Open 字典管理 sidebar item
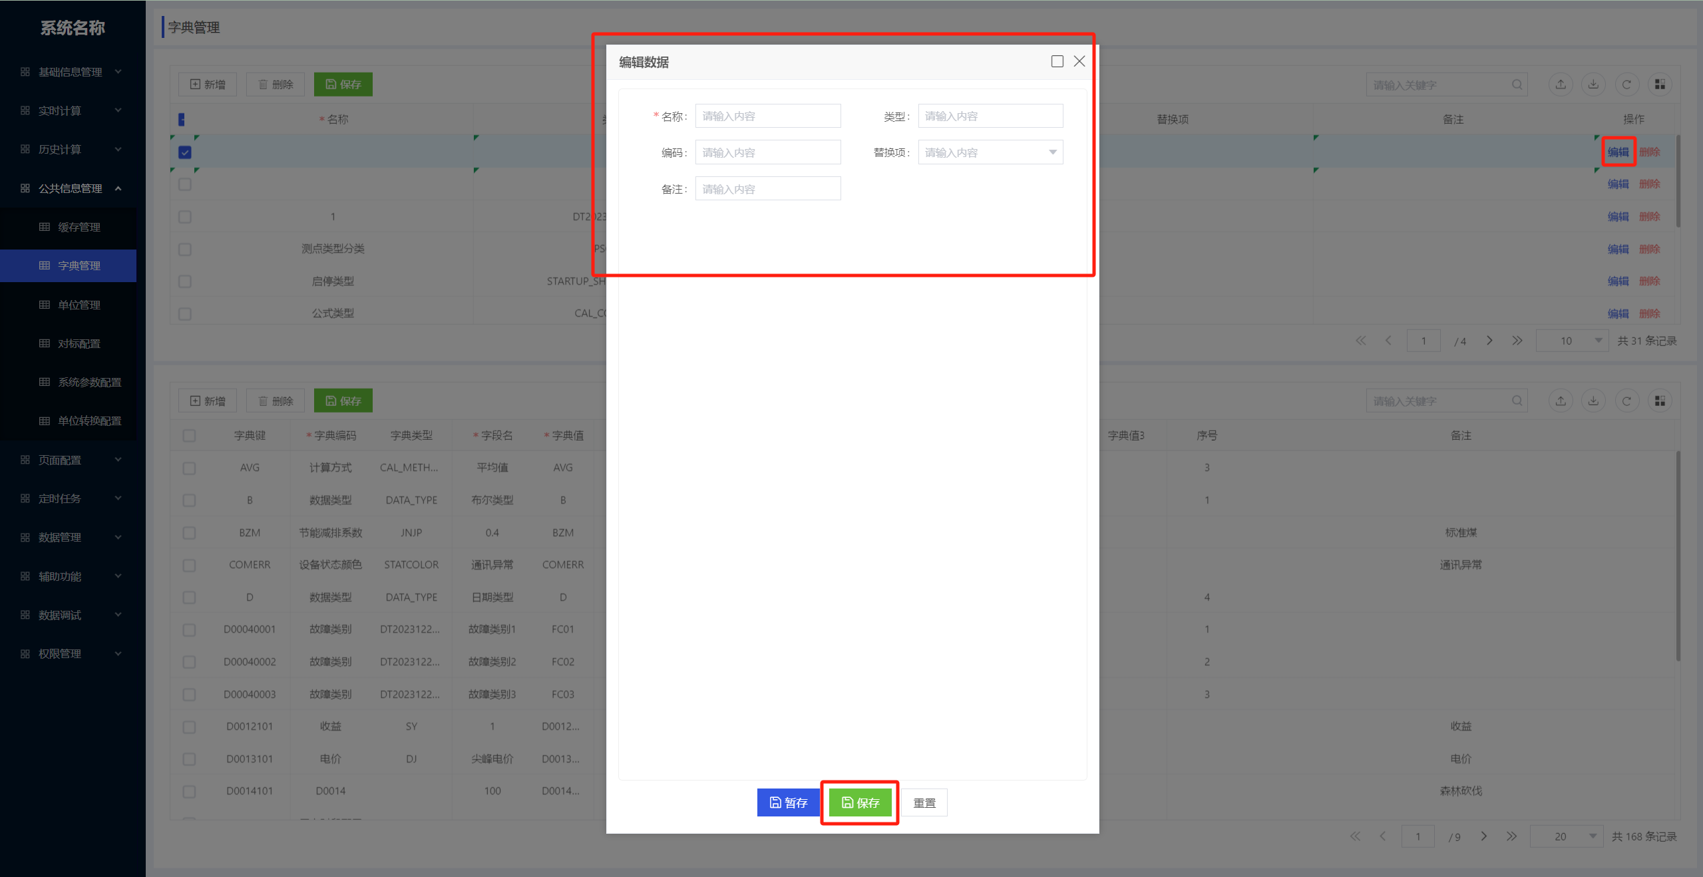 (69, 265)
